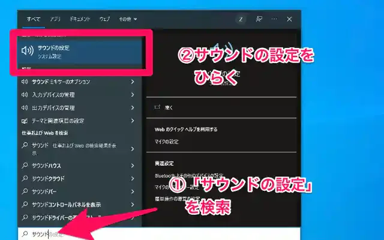Open 出力デバイスの管理 result
The height and width of the screenshot is (240, 384).
click(x=80, y=107)
